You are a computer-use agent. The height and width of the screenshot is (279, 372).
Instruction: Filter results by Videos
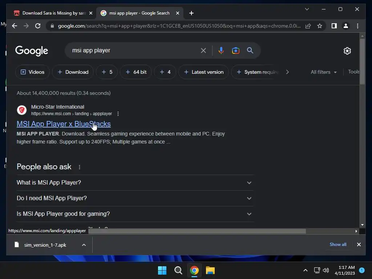point(32,72)
